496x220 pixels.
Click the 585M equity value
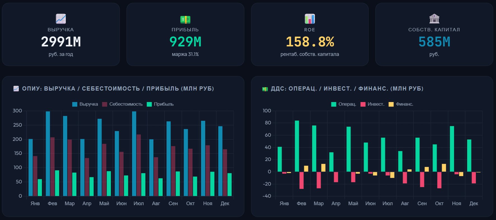point(434,42)
